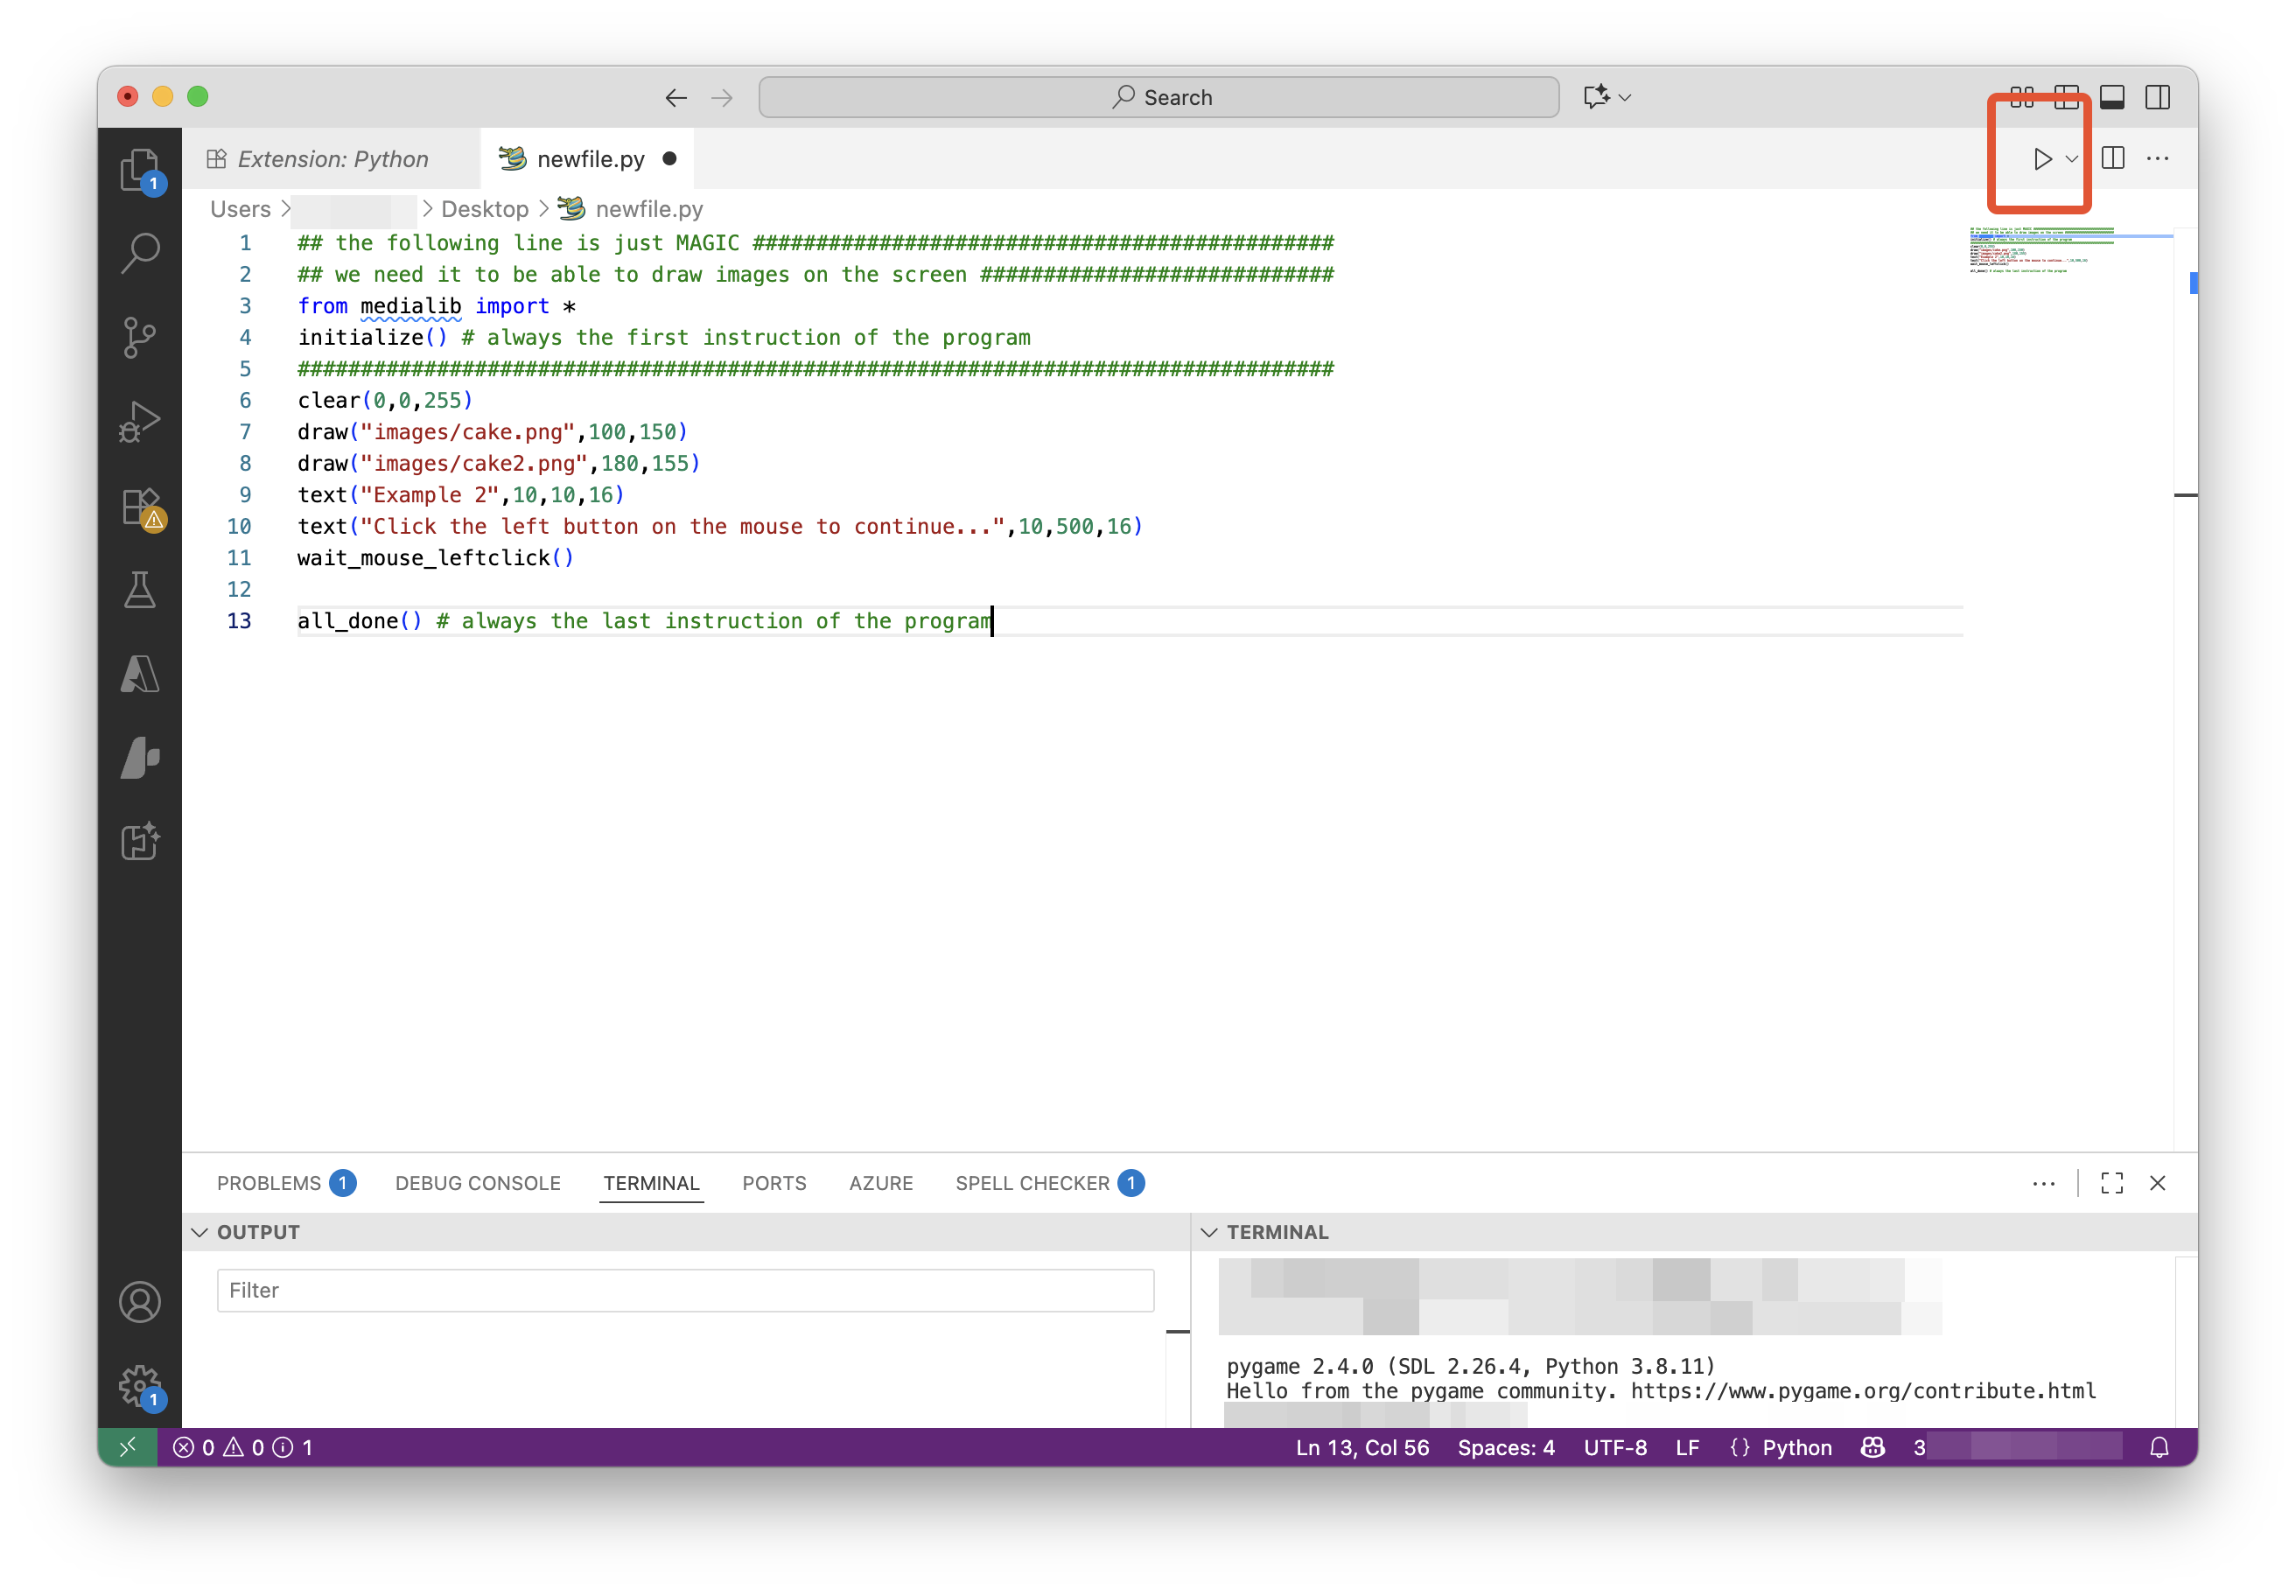Open the Azure view in activity bar
The width and height of the screenshot is (2296, 1596).
(x=139, y=674)
